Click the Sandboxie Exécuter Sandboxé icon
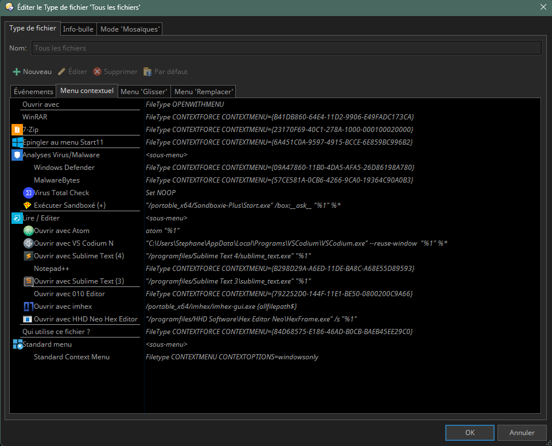Screen dimensions: 552x446 point(28,205)
